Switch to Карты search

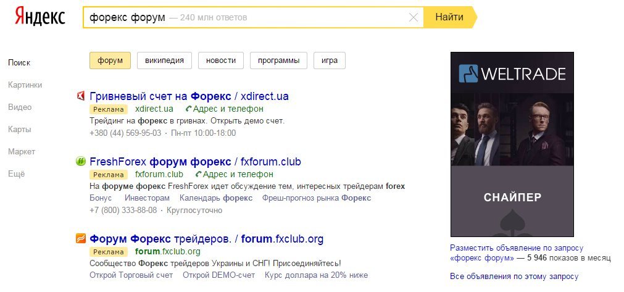[20, 129]
